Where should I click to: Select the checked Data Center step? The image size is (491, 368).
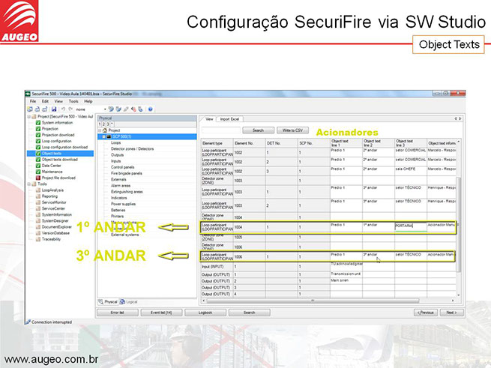tap(51, 166)
